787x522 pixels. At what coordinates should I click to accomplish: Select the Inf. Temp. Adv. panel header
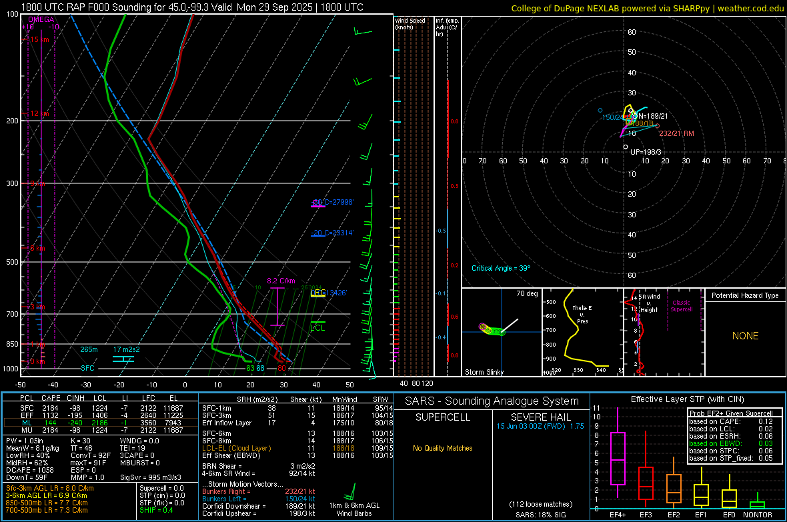coord(447,27)
